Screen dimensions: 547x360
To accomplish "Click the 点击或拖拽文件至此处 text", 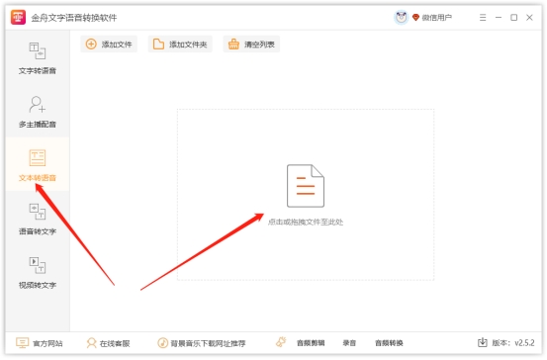I will (306, 222).
